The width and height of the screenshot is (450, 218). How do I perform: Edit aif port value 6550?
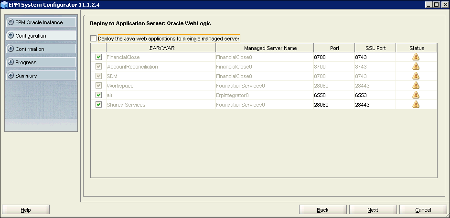334,95
